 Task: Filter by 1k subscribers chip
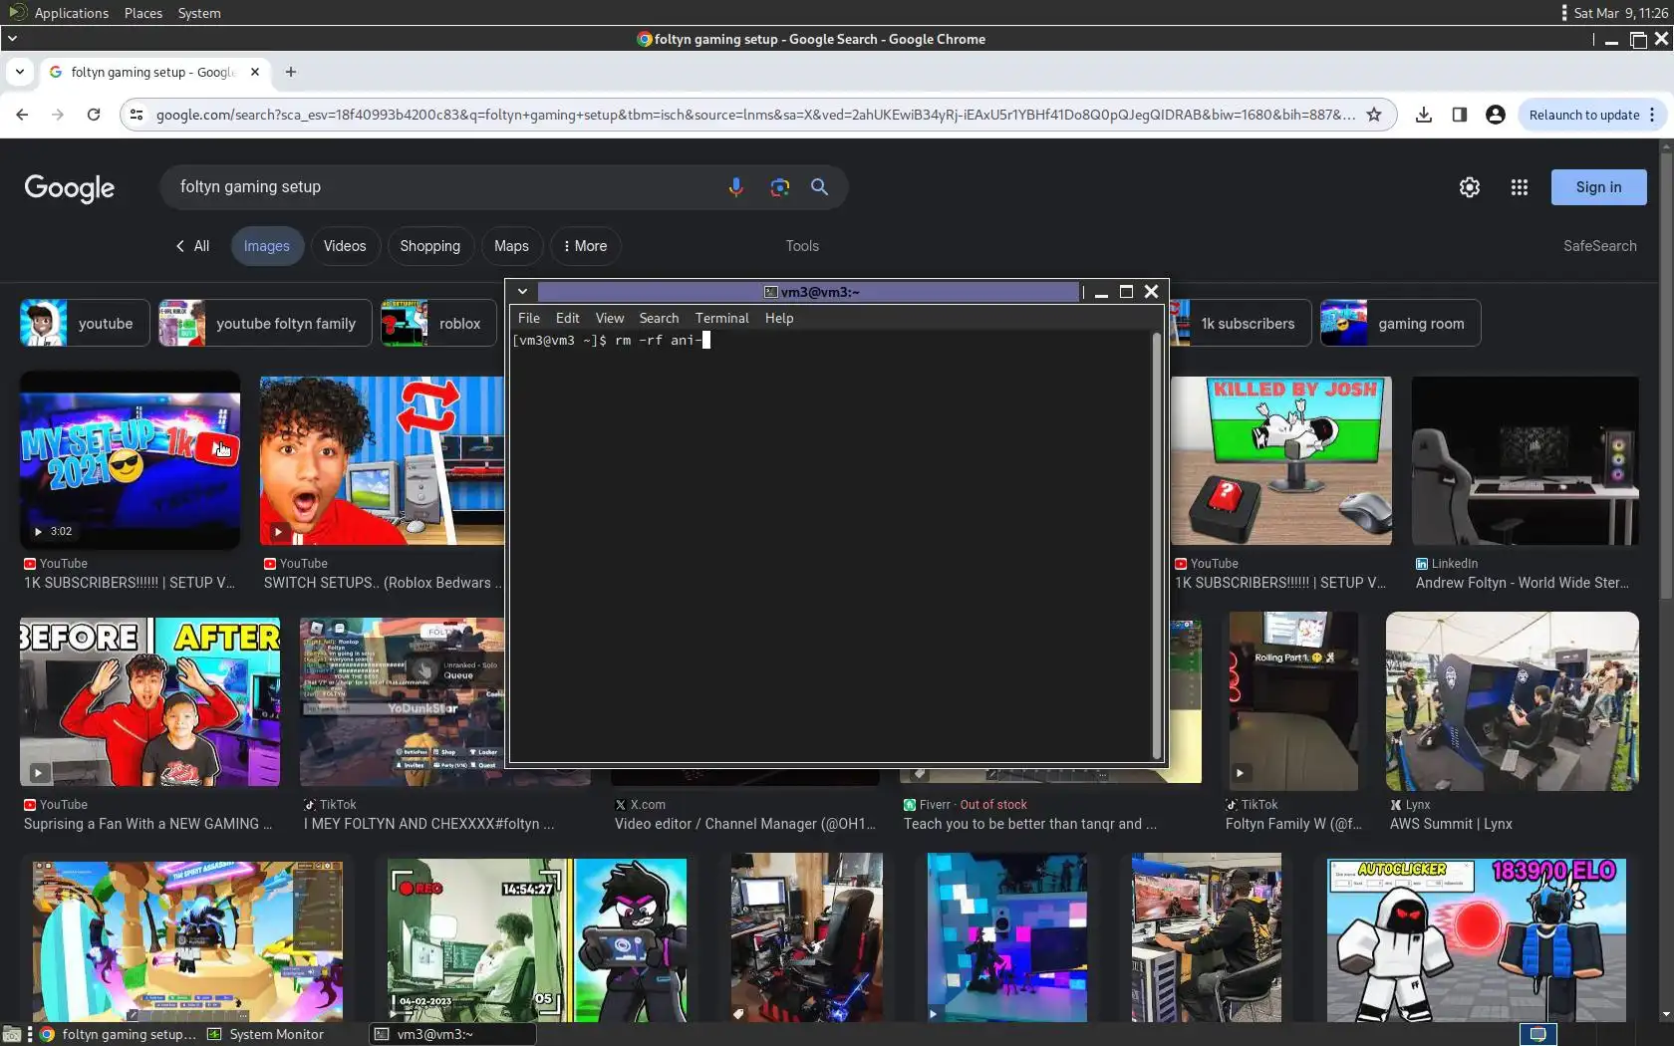click(1241, 323)
